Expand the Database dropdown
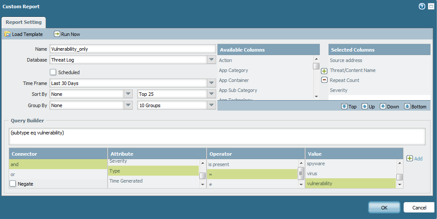437x219 pixels. [x=211, y=60]
